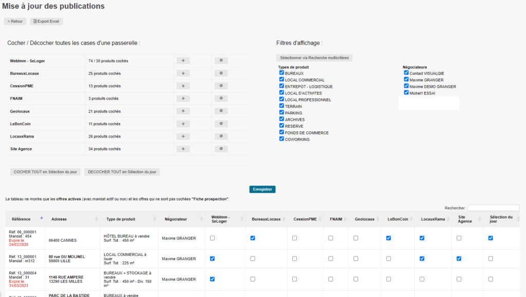
Task: Sort by Type de produit column header
Action: (121, 219)
